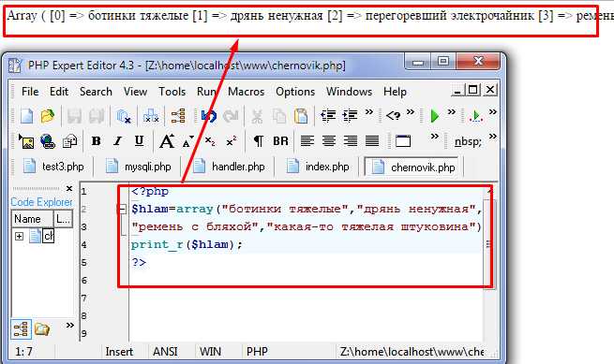This screenshot has width=614, height=364.
Task: Click the Paste clipboard icon
Action: [x=301, y=116]
